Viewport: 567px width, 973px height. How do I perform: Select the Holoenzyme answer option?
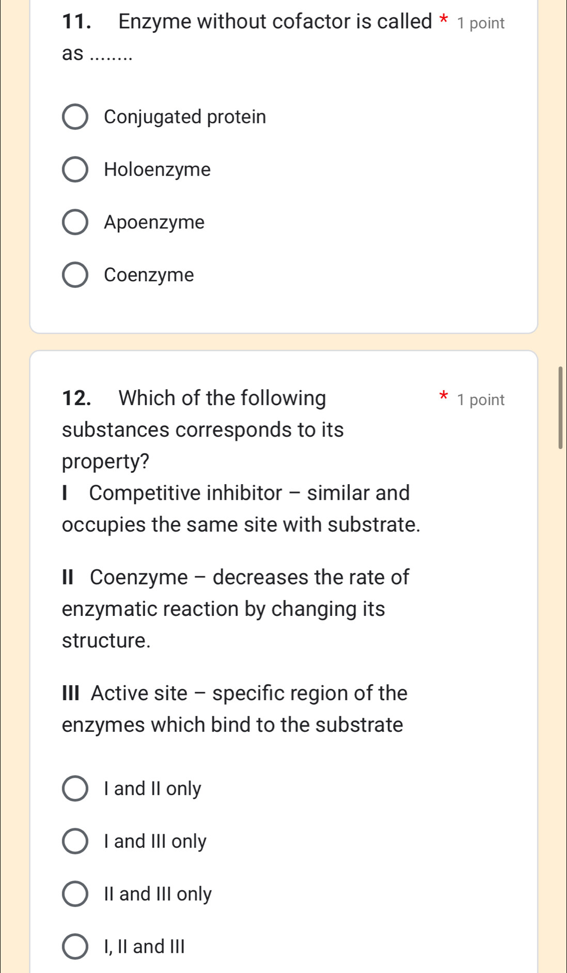(x=75, y=169)
